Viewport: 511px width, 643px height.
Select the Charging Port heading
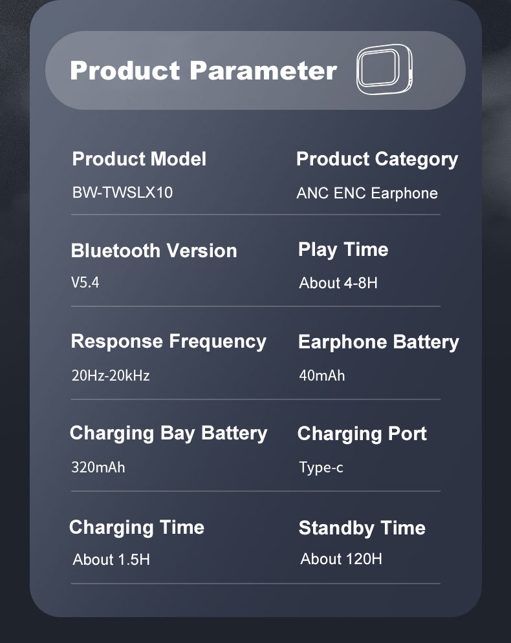362,434
